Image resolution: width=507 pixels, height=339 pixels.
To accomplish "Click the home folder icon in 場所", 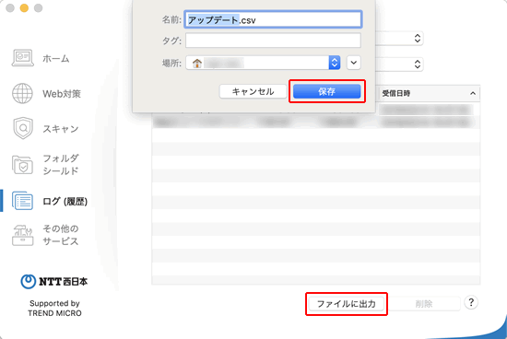I will [197, 63].
